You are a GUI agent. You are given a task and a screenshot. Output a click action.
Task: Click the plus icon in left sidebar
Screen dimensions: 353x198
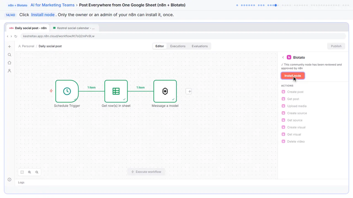[x=9, y=46]
